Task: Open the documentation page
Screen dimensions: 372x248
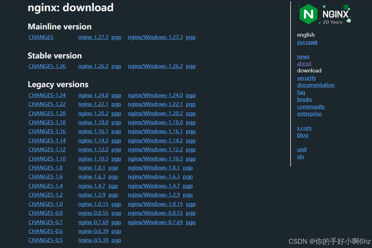Action: pyautogui.click(x=316, y=85)
